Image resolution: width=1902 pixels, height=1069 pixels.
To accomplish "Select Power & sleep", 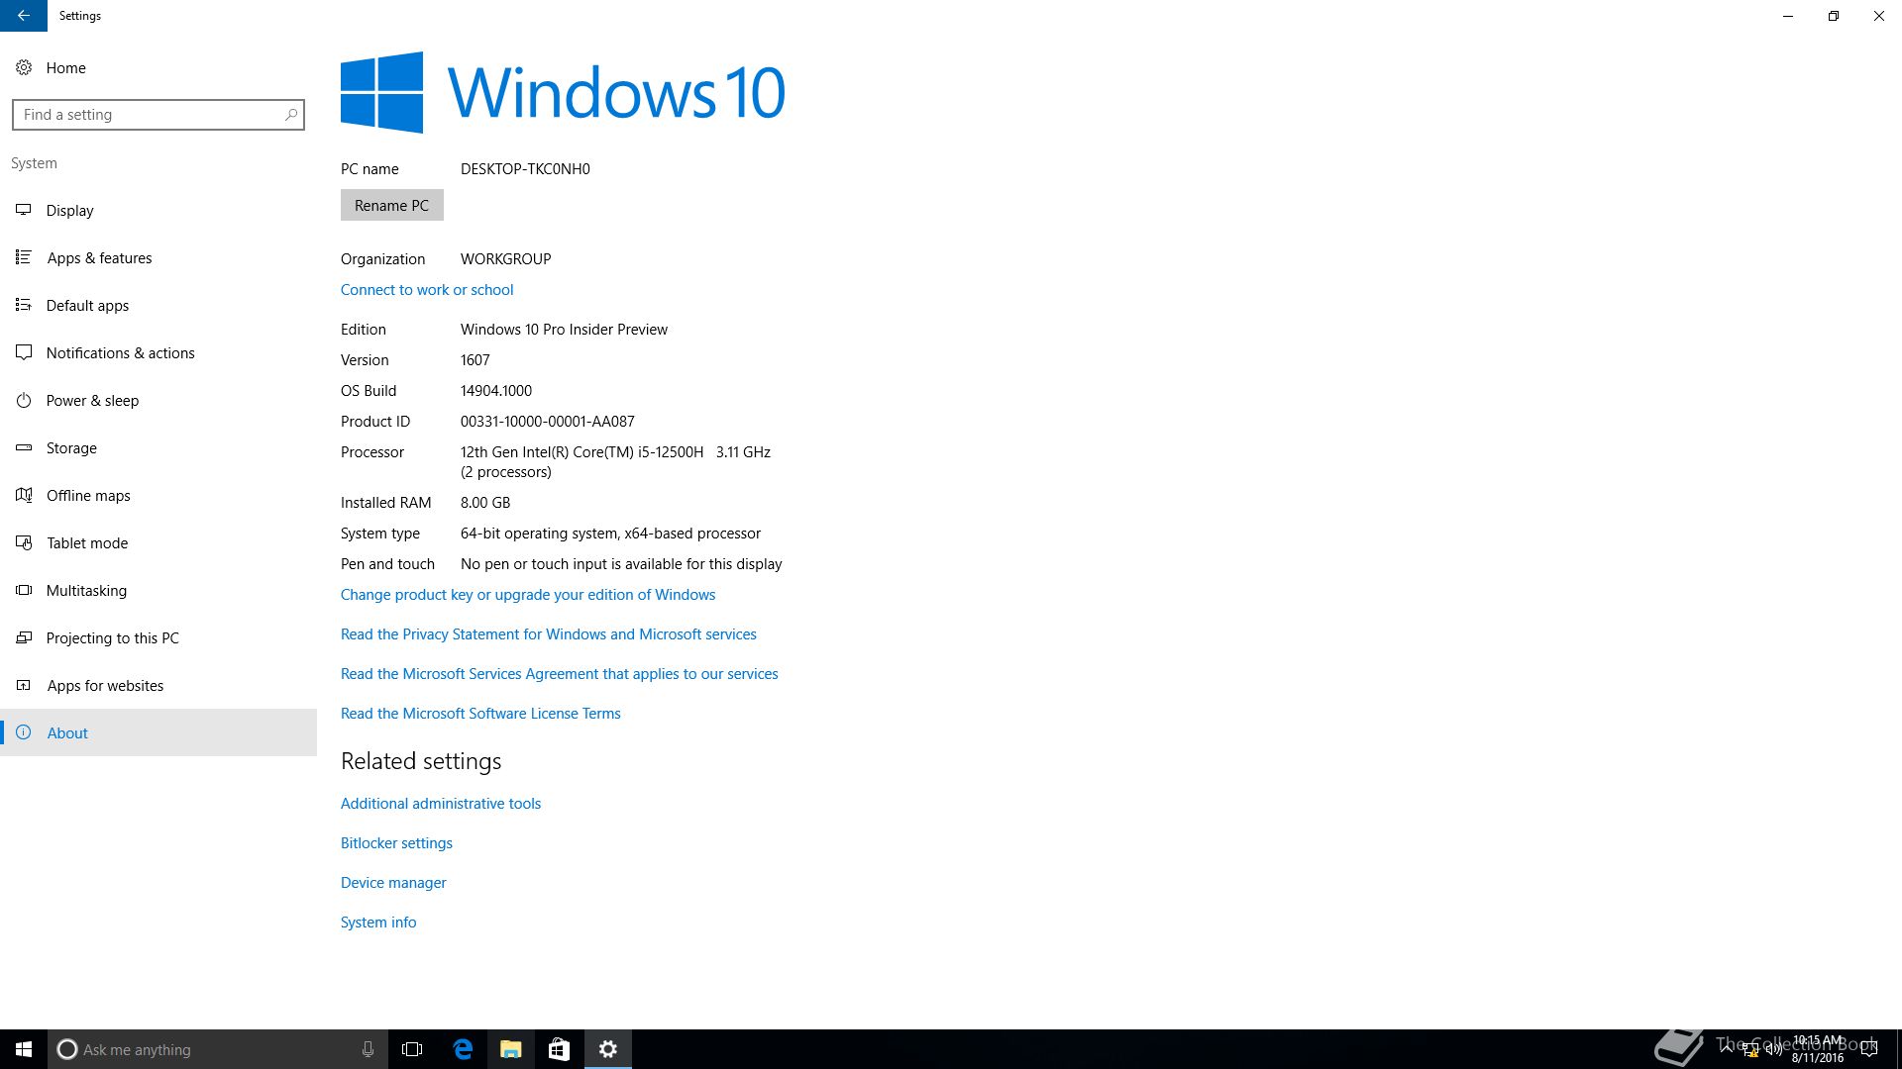I will [x=158, y=400].
